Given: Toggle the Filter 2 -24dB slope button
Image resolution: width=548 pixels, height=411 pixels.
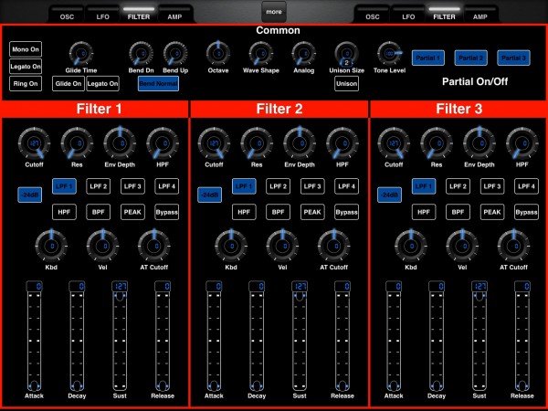Looking at the screenshot, I should coord(209,195).
